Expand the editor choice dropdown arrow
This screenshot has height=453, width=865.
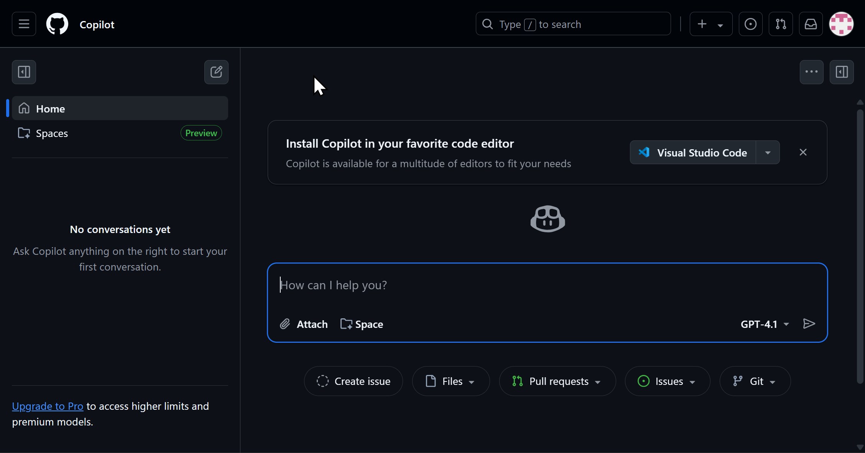[768, 152]
